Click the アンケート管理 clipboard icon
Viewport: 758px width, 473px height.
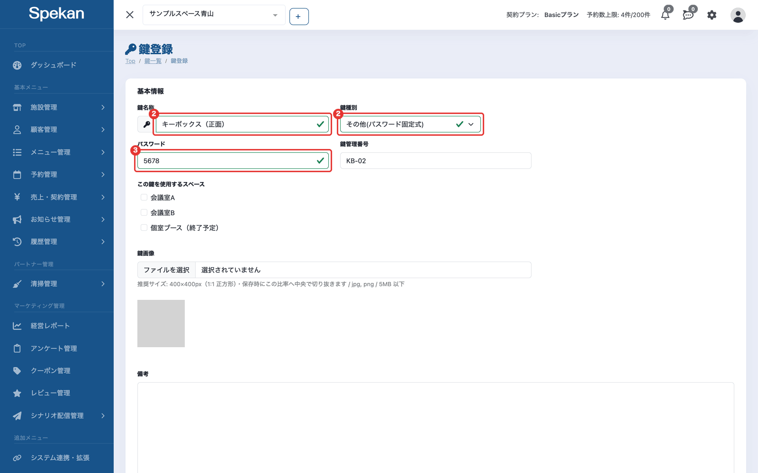coord(17,348)
